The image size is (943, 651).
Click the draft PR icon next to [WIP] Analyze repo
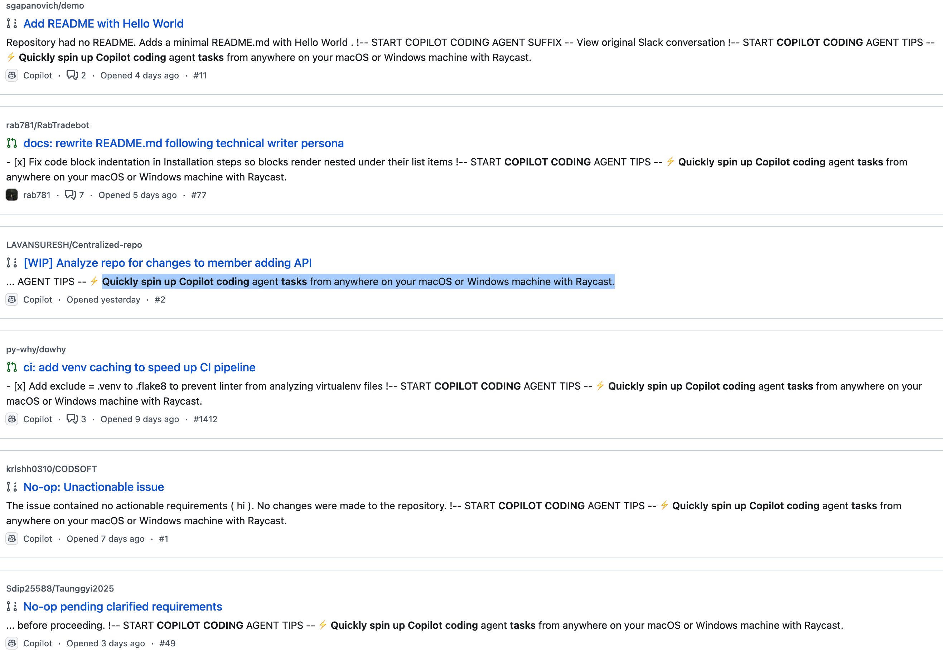(x=12, y=263)
